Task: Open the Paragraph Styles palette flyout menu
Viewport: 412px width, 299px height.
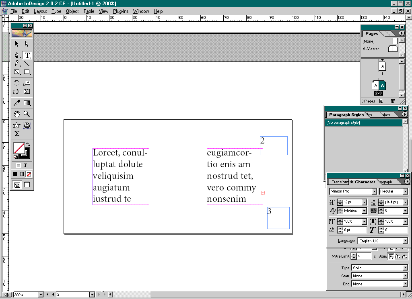Action: (x=405, y=115)
